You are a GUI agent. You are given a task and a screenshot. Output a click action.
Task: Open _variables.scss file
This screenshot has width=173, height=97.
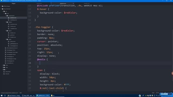[14, 29]
